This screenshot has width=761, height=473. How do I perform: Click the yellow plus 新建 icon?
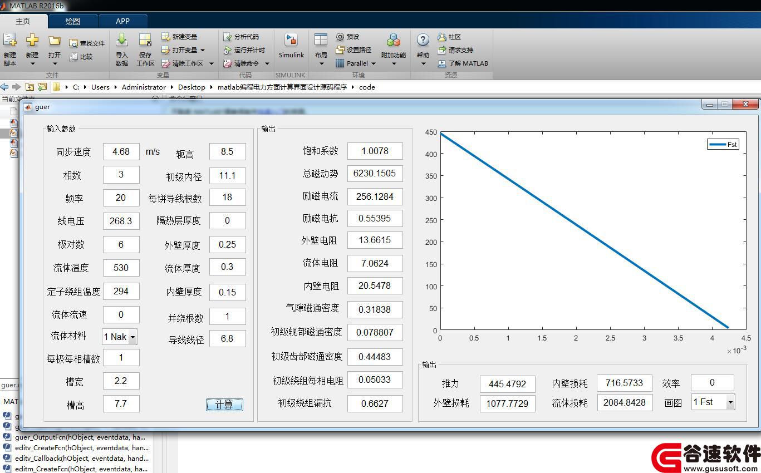click(x=32, y=40)
